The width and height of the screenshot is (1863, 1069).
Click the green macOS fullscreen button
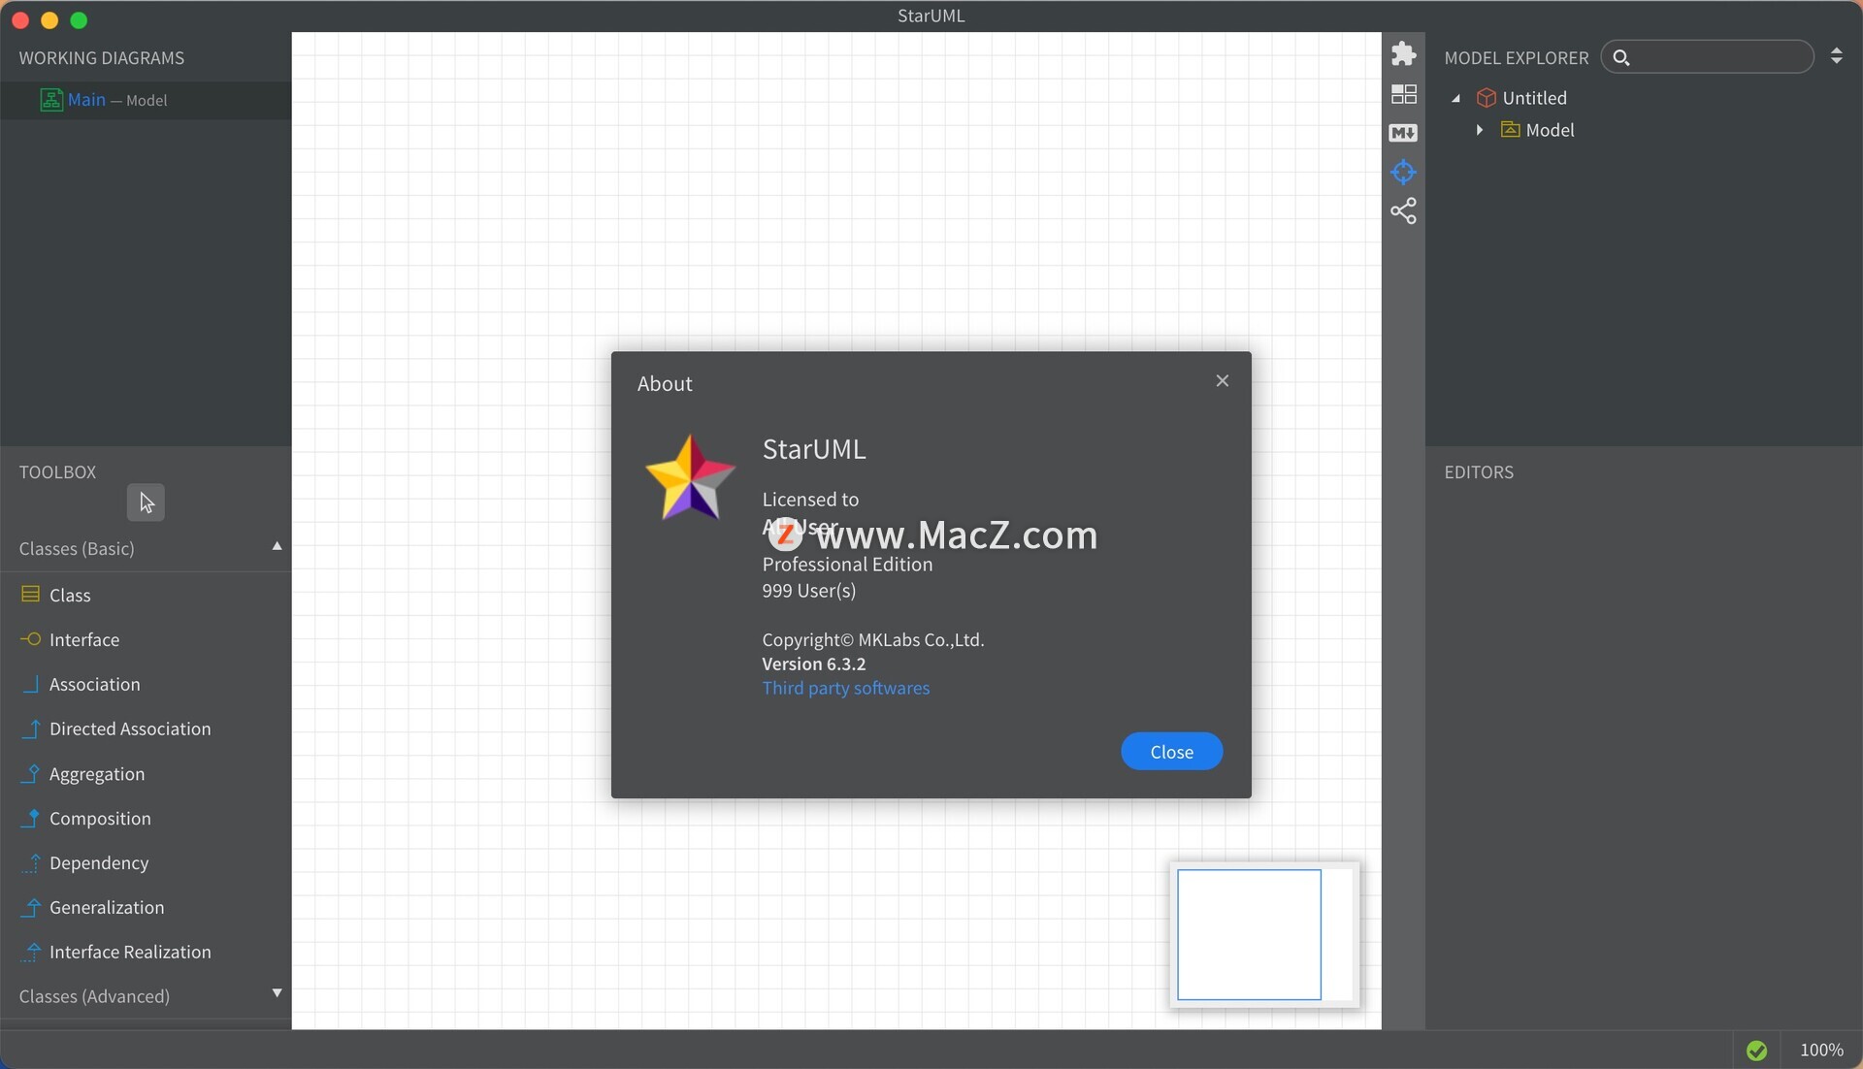click(80, 20)
